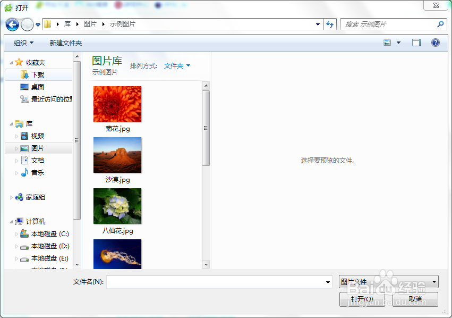Click the Back navigation arrow
The image size is (452, 318).
[x=12, y=24]
